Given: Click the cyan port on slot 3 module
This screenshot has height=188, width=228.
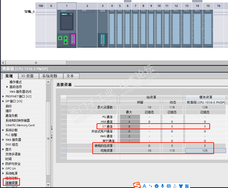Looking at the screenshot, I should click(x=103, y=39).
